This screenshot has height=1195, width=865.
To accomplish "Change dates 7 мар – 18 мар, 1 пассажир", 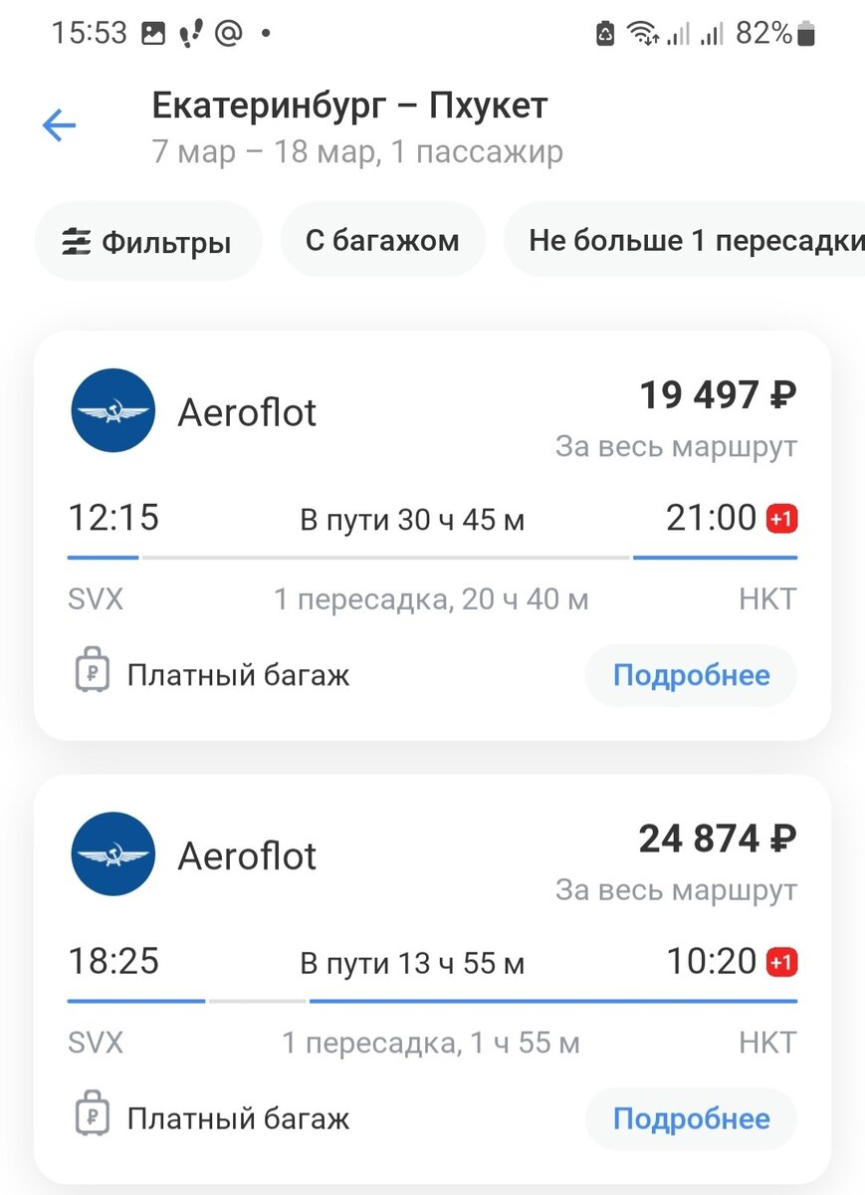I will (x=357, y=152).
